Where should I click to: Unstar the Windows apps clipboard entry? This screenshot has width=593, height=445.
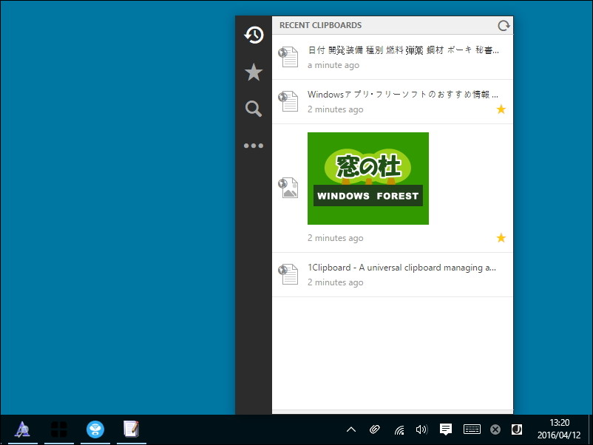(501, 109)
